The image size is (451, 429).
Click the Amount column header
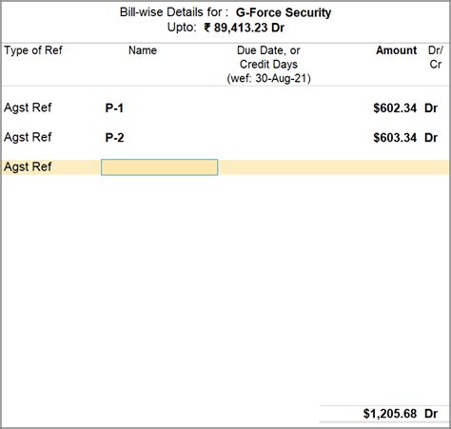(397, 50)
